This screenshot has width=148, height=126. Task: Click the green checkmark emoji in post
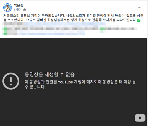point(139,20)
